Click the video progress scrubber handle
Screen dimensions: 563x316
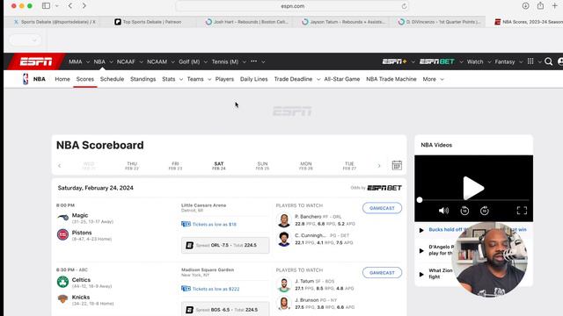click(x=420, y=200)
